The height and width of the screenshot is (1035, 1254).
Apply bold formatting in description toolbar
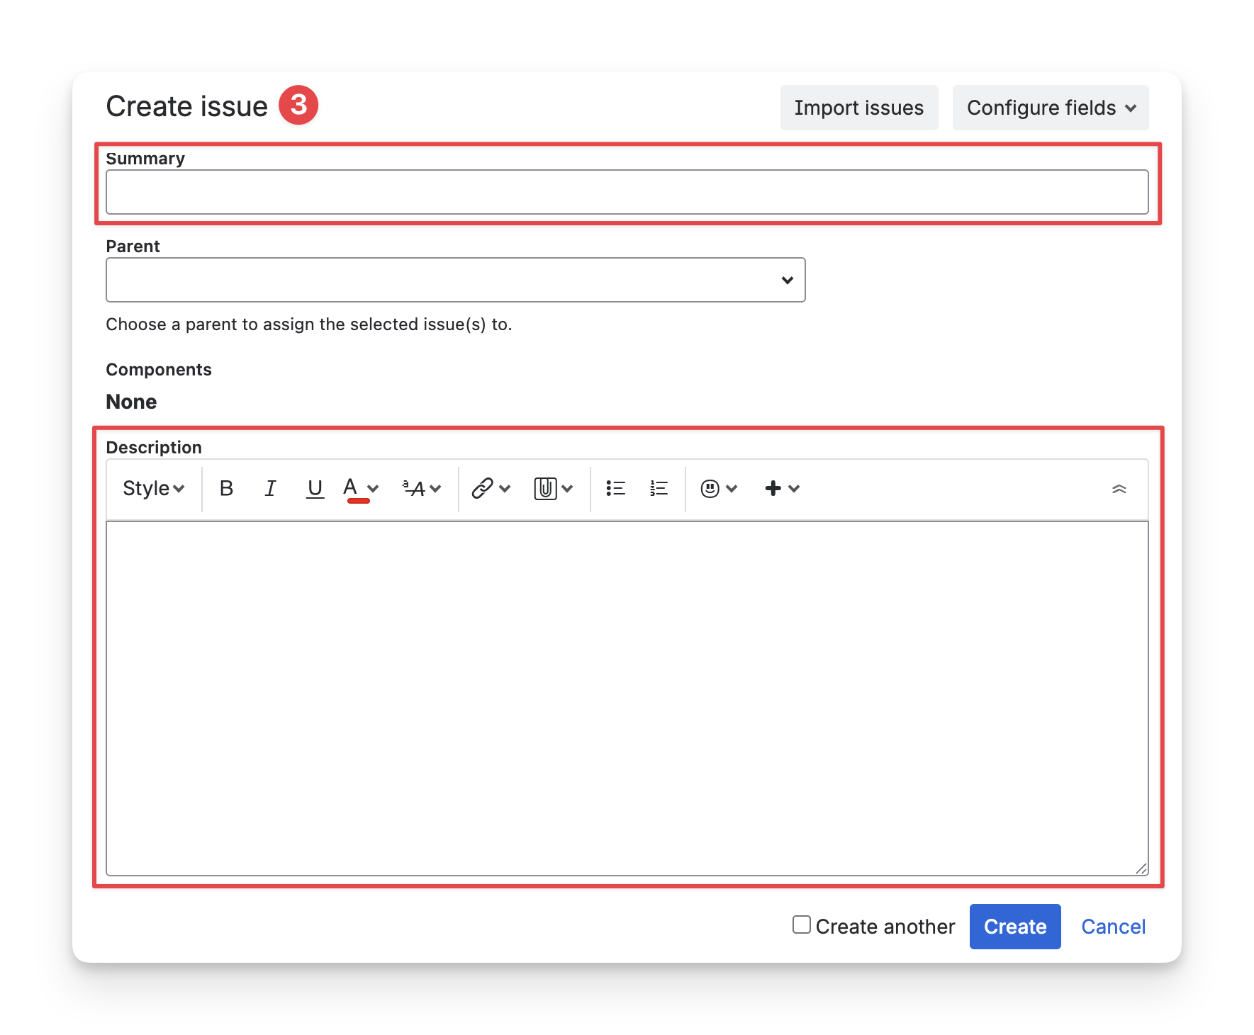[x=226, y=488]
